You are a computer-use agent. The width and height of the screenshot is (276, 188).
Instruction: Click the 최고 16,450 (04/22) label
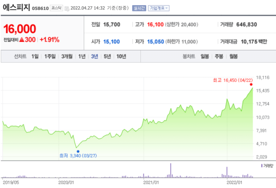pyautogui.click(x=233, y=80)
